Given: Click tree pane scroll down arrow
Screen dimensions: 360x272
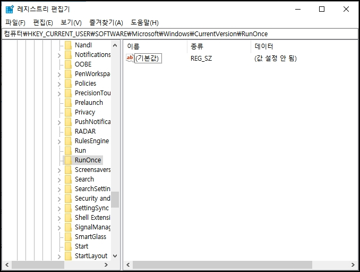Looking at the screenshot, I should tap(115, 256).
